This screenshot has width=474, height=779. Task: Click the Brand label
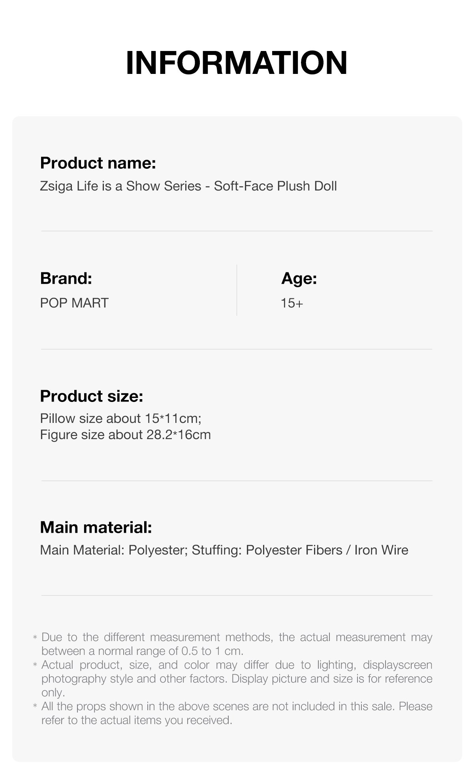66,278
